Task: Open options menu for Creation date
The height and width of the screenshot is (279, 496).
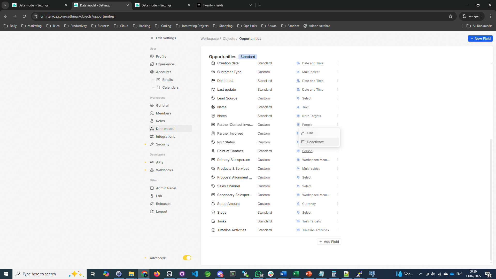Action: click(337, 63)
